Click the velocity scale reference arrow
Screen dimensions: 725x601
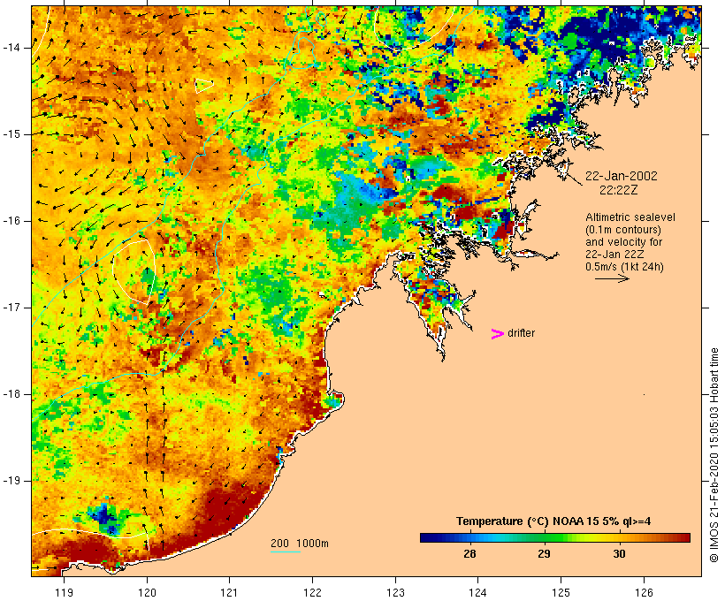click(x=612, y=278)
